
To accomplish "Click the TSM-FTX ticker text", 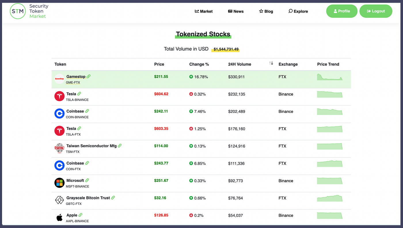I will (x=73, y=152).
